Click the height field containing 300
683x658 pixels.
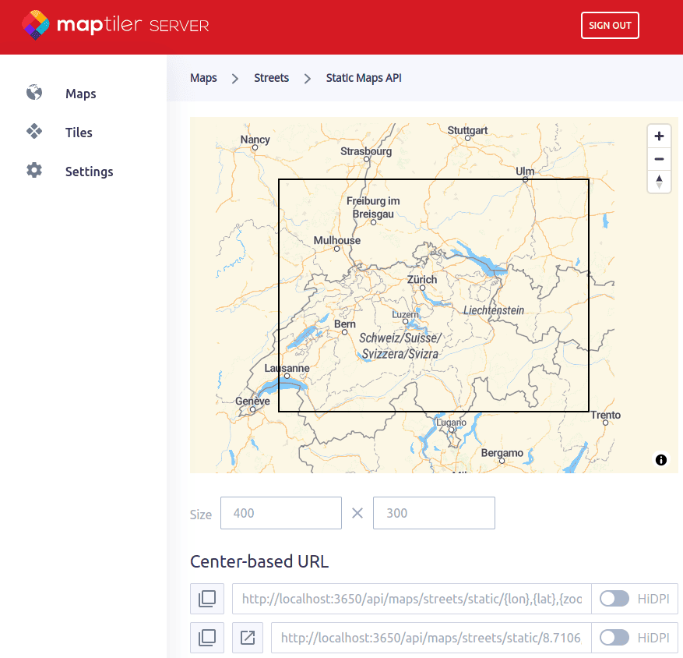434,512
